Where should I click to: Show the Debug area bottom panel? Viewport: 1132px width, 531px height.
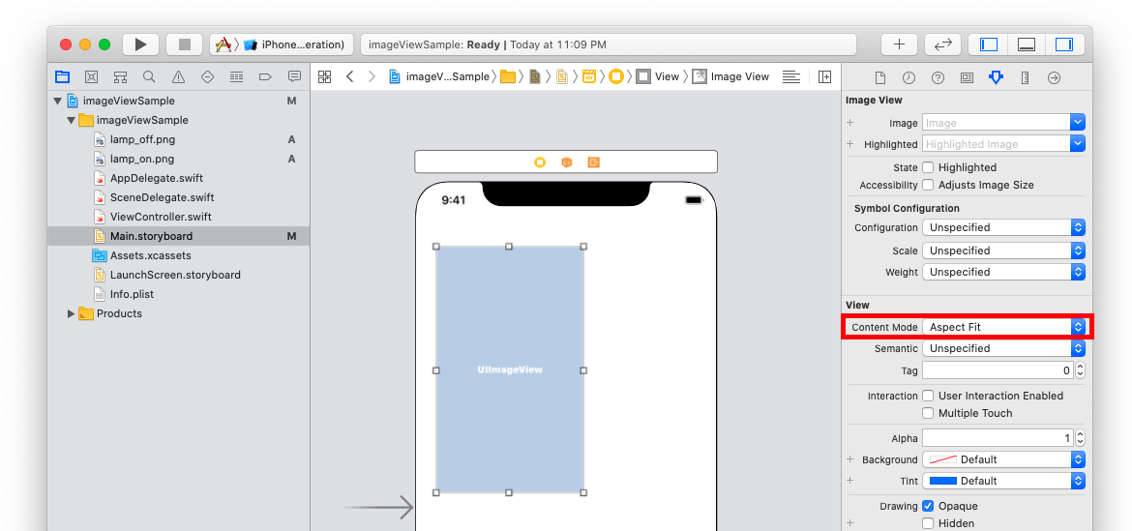point(1027,44)
